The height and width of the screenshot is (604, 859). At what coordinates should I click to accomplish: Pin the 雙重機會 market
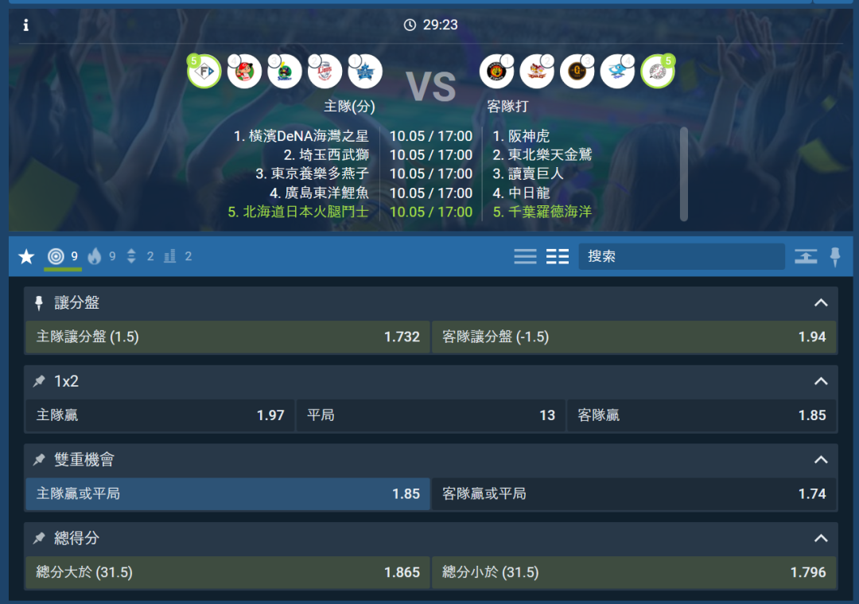coord(39,460)
